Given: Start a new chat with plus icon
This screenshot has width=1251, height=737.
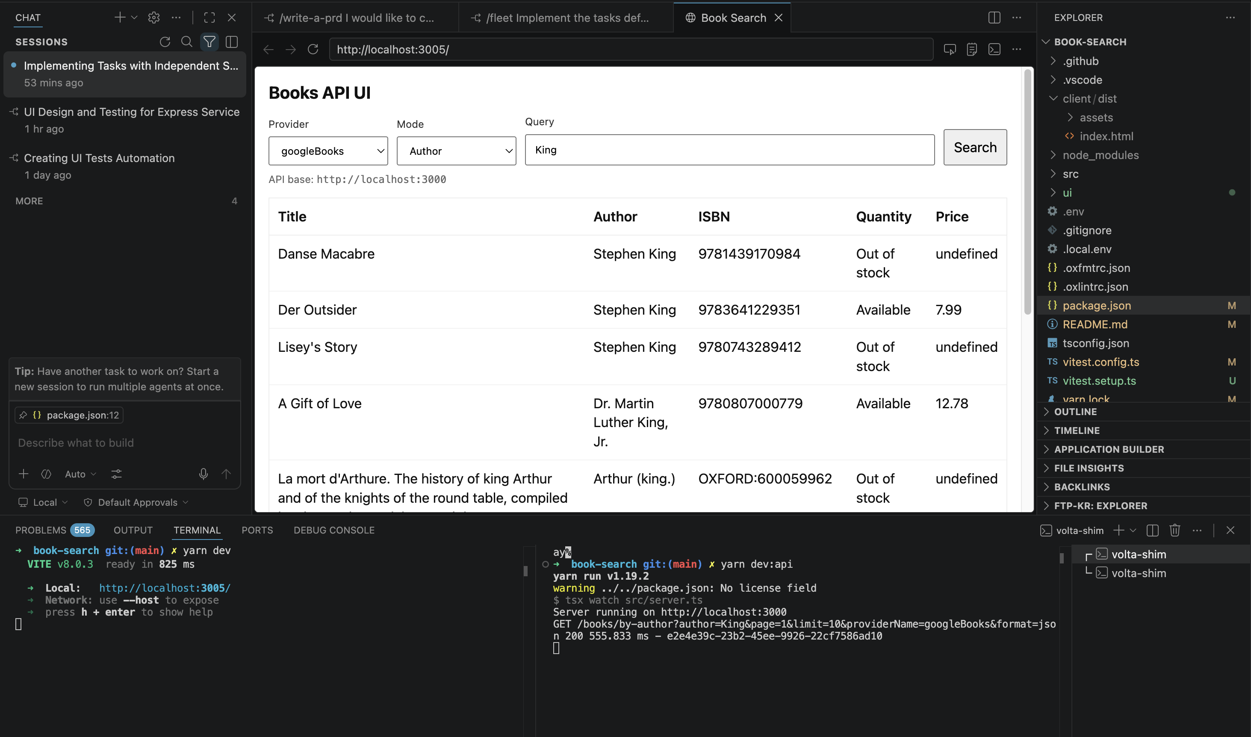Looking at the screenshot, I should click(x=120, y=18).
